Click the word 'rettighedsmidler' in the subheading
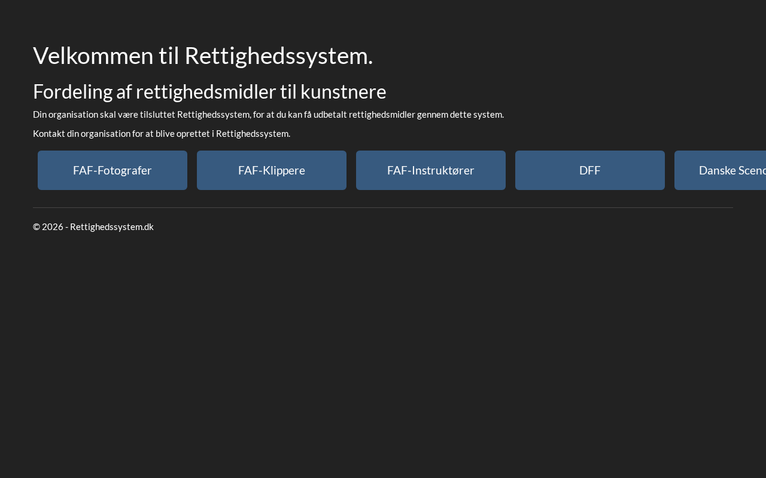766x478 pixels. click(206, 91)
